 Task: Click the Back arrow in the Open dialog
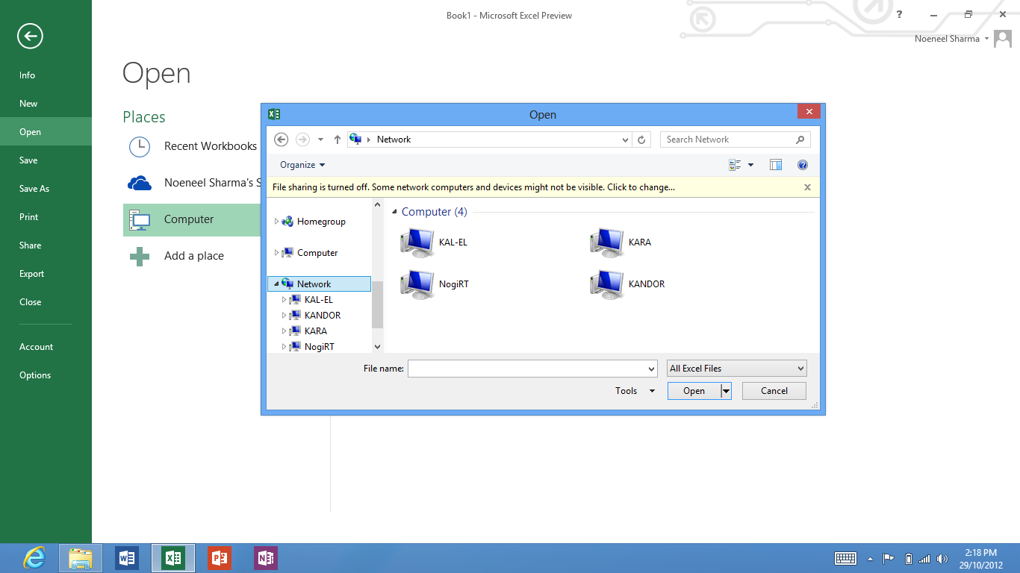tap(282, 140)
